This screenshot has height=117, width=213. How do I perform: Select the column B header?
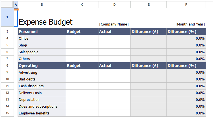[x=42, y=5]
